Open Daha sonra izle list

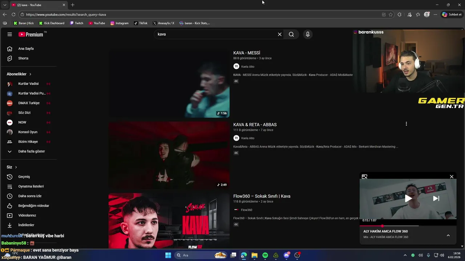(29, 196)
